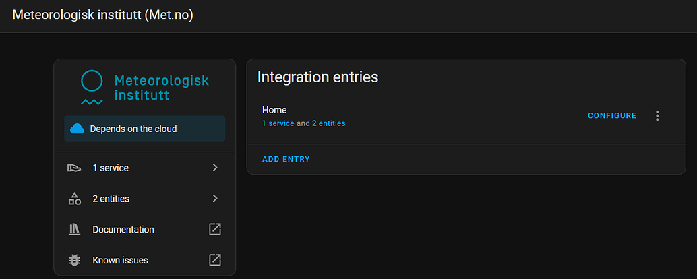Click the Known issues bug icon
Screen dimensions: 697x279
click(75, 260)
